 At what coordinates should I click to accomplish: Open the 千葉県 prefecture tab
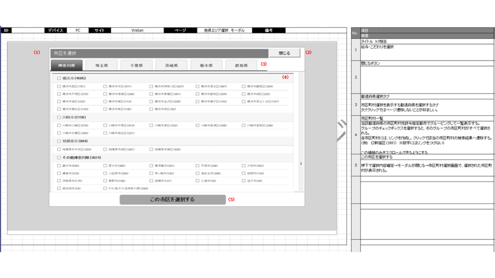(x=137, y=65)
